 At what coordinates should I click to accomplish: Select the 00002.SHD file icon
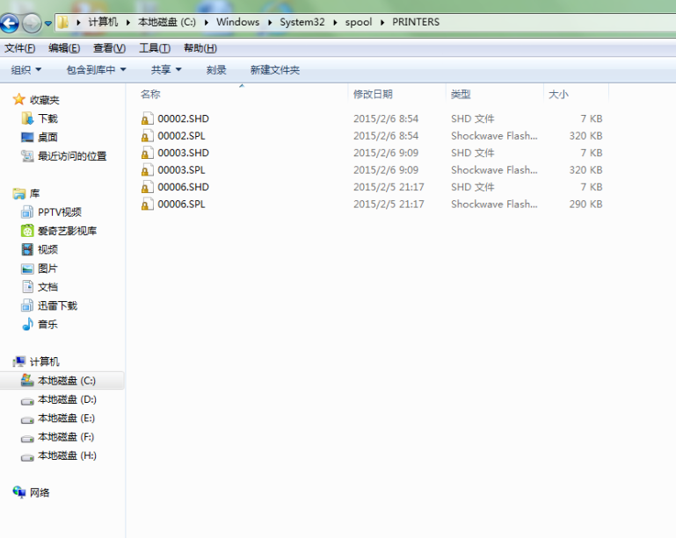pos(148,118)
